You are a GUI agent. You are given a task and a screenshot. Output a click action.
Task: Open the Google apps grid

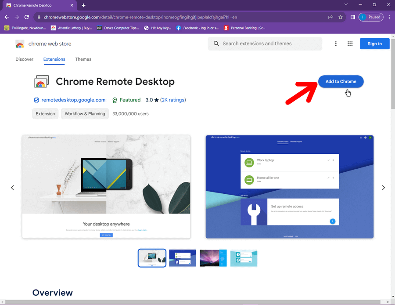point(350,44)
